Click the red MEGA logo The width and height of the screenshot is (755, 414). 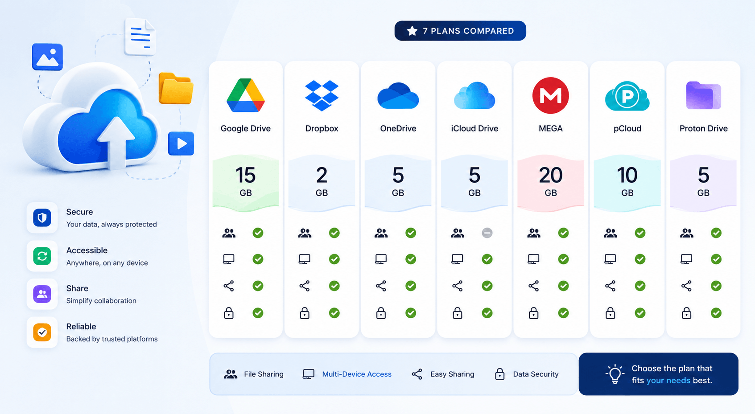point(551,95)
